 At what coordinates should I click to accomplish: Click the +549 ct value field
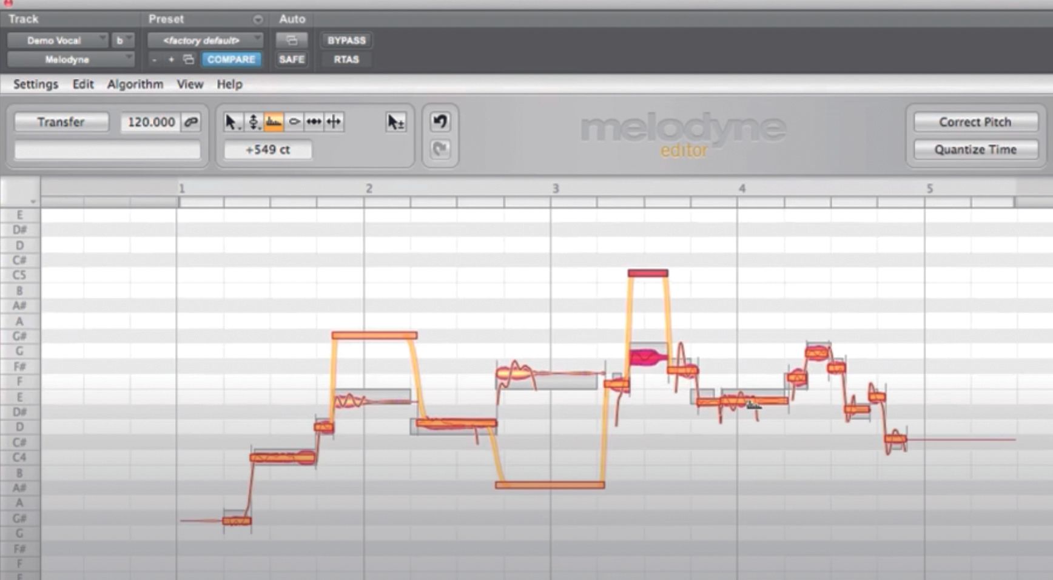tap(268, 149)
